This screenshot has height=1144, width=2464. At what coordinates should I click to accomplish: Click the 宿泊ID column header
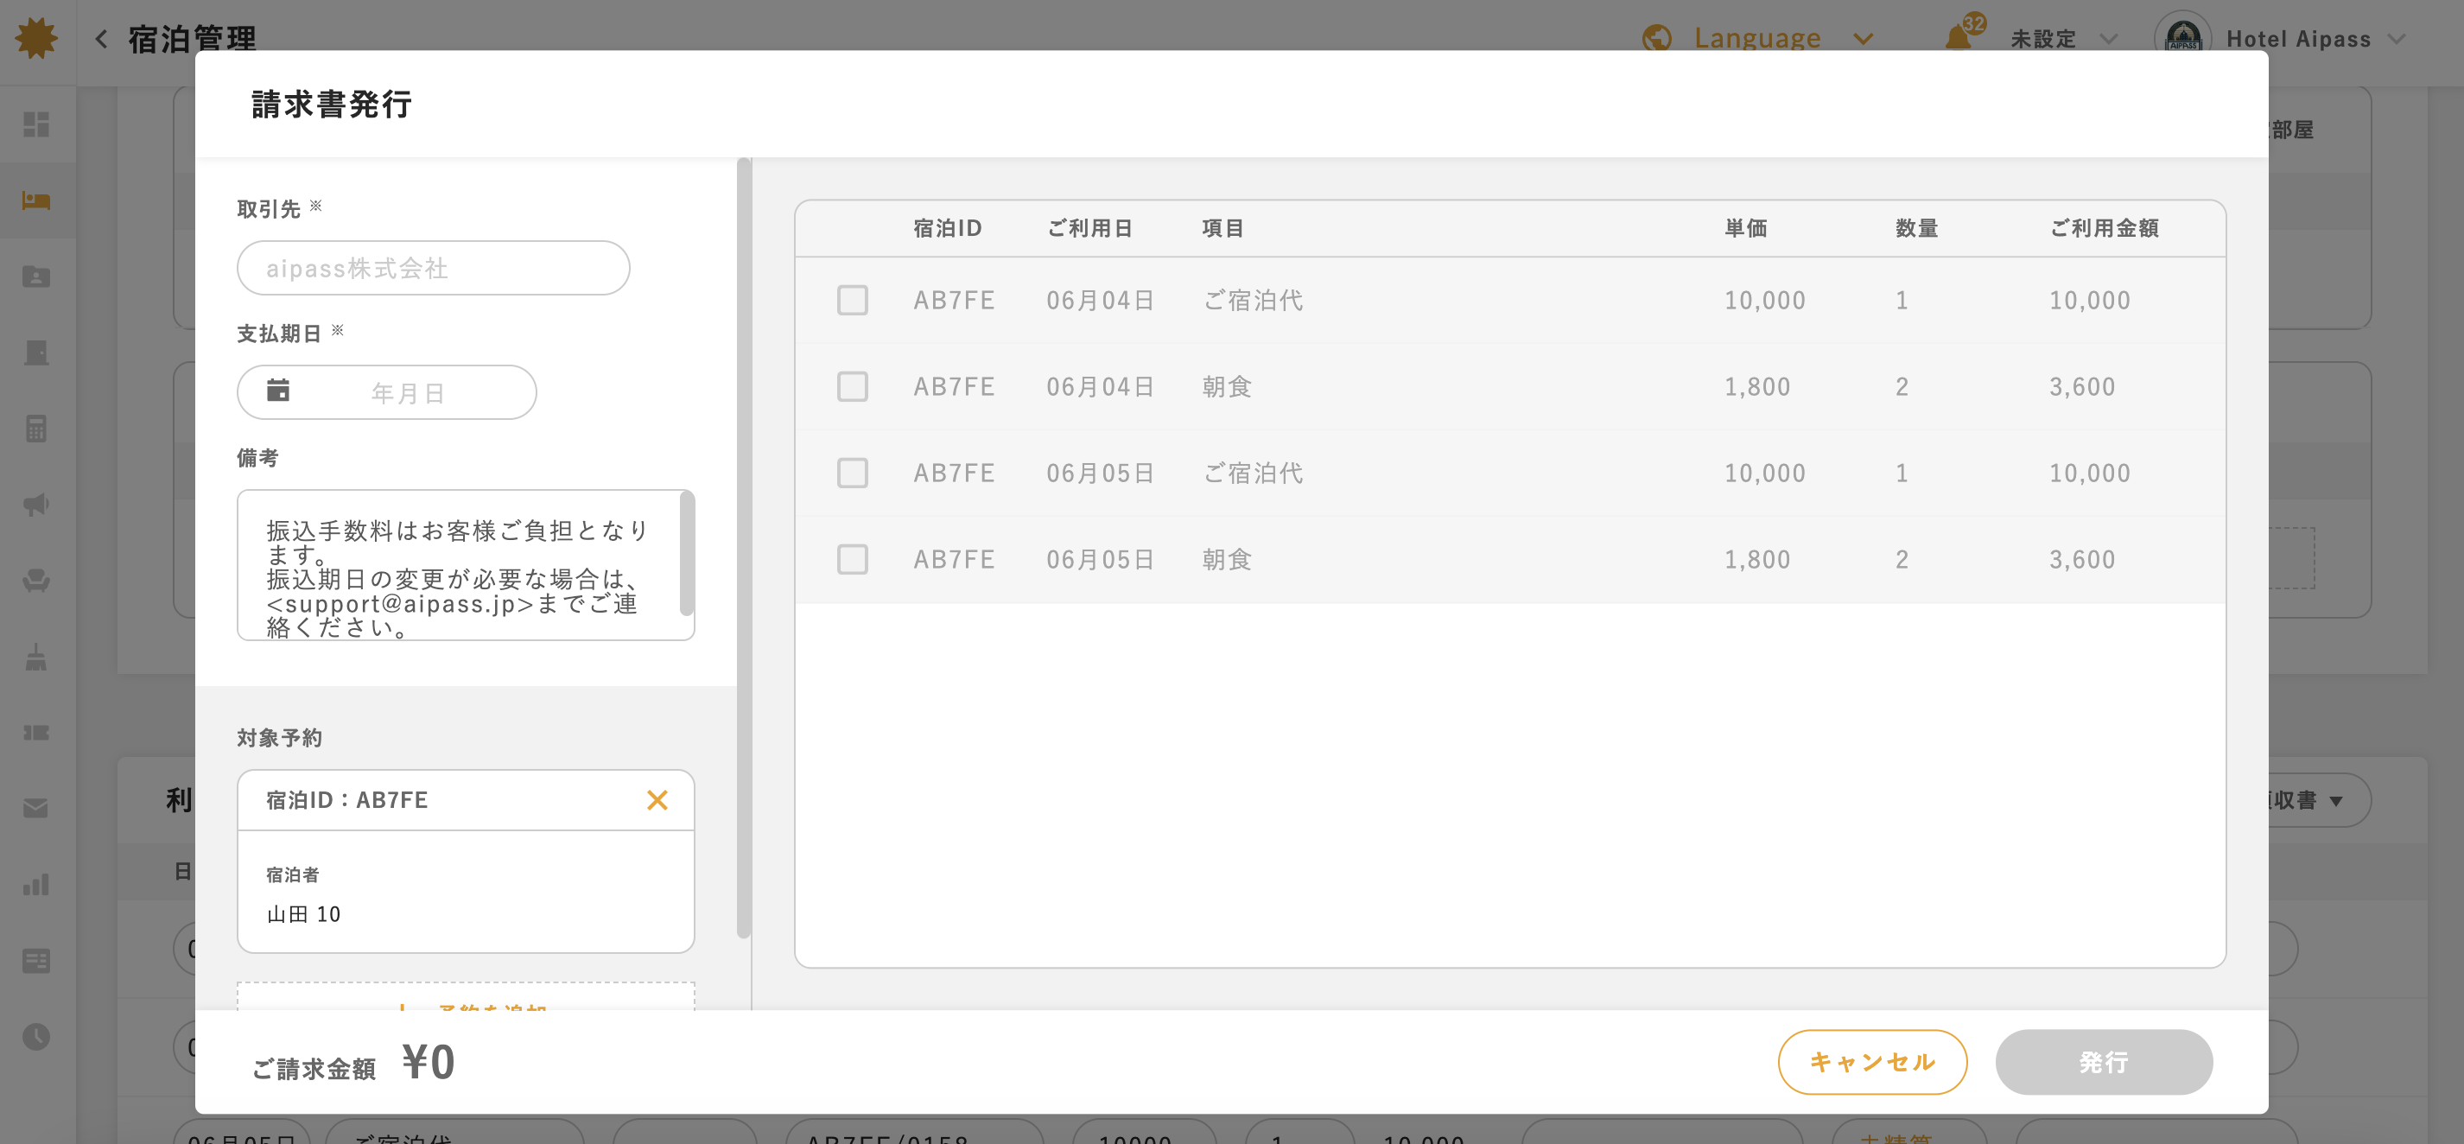pos(947,229)
